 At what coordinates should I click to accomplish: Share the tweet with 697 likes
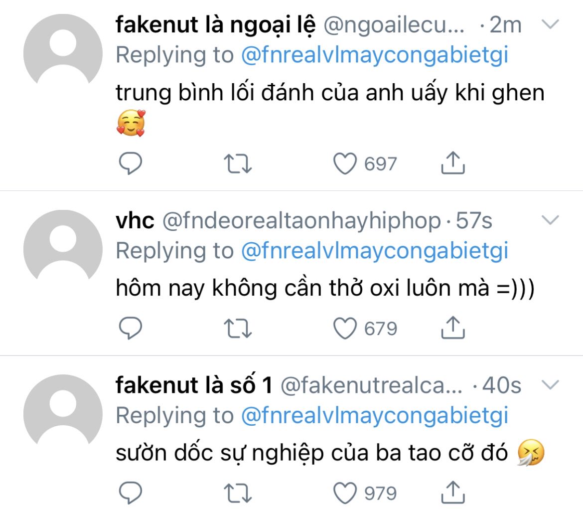coord(453,163)
